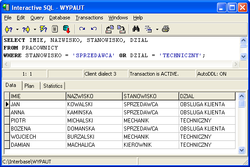250x167 pixels.
Task: Click the Commit clockwise arrow icon
Action: (x=82, y=29)
